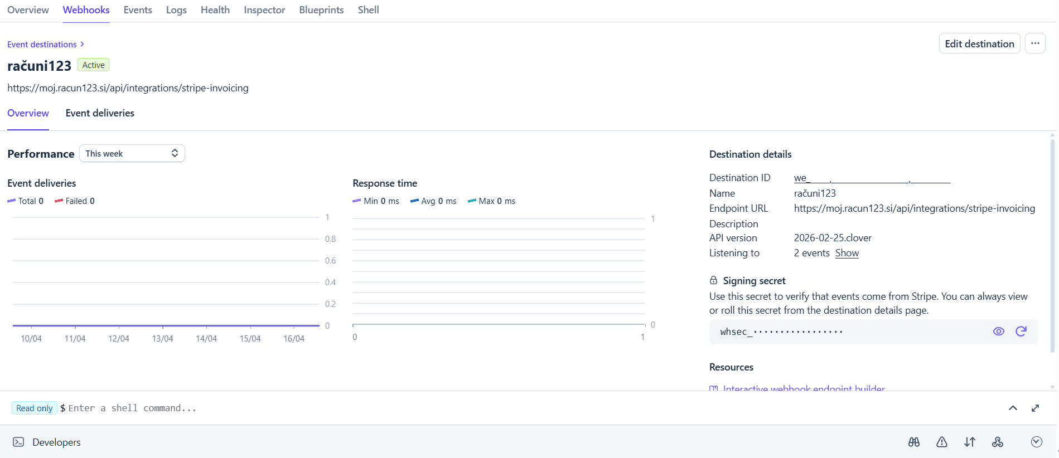The height and width of the screenshot is (458, 1059).
Task: Toggle the Failed series in legend
Action: point(75,201)
